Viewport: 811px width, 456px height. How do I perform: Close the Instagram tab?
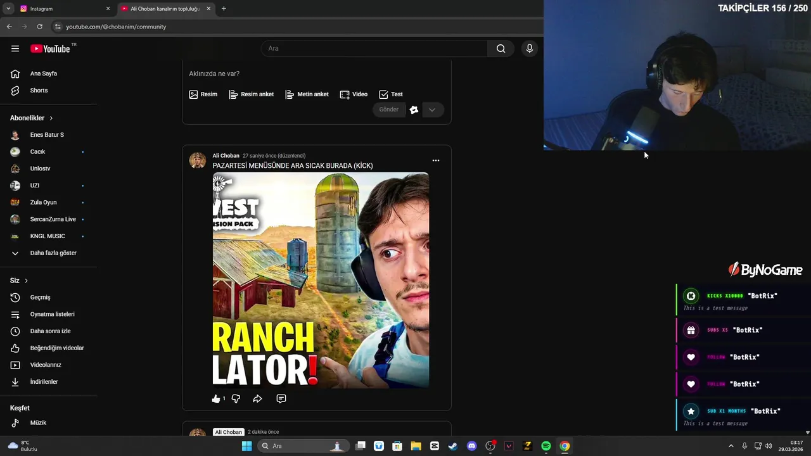(x=108, y=9)
